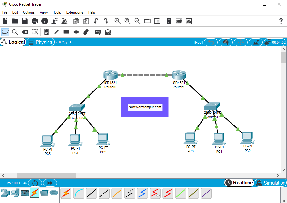
Task: Select the Draw Rectangle tool
Action: 66,32
